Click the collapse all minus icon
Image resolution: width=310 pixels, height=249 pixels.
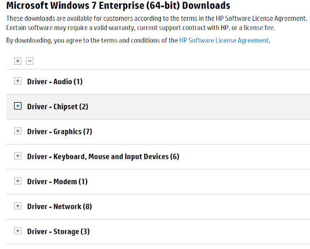[30, 61]
